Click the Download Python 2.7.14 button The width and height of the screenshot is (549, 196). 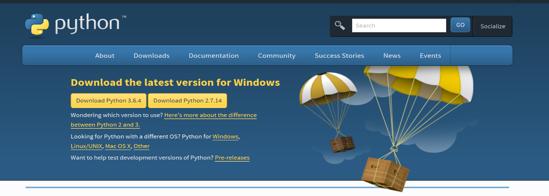point(187,100)
